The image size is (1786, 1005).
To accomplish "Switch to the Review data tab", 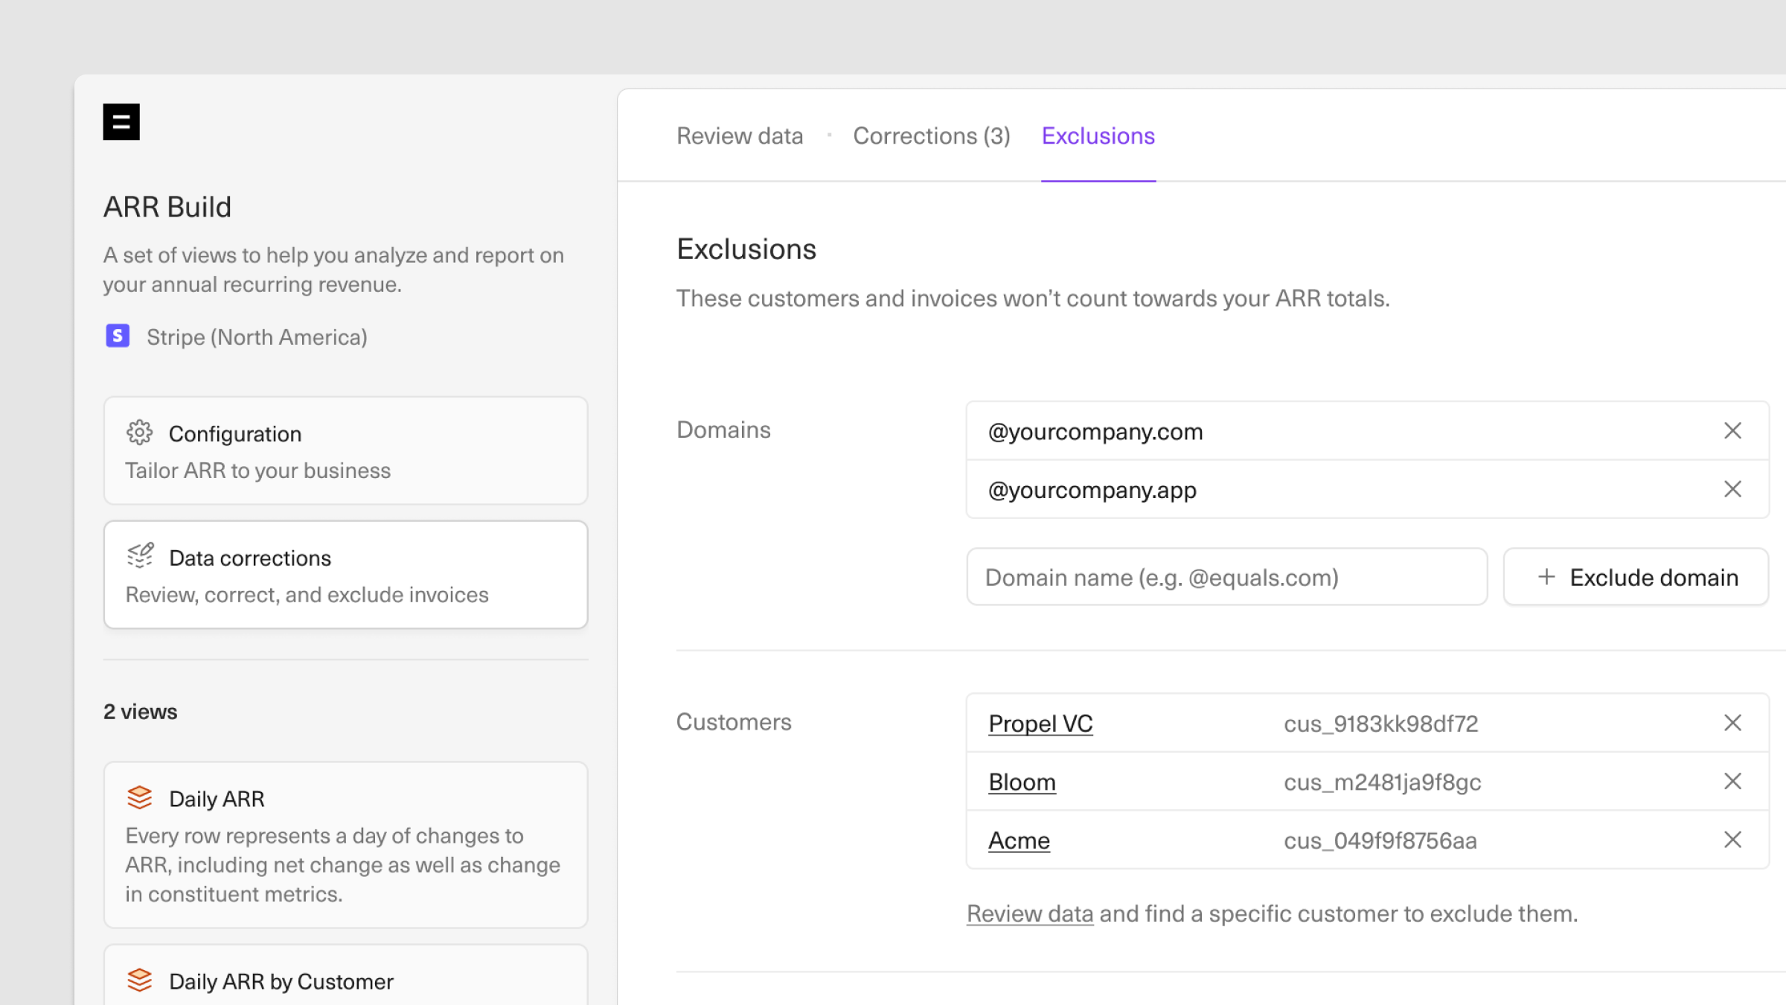I will coord(740,136).
